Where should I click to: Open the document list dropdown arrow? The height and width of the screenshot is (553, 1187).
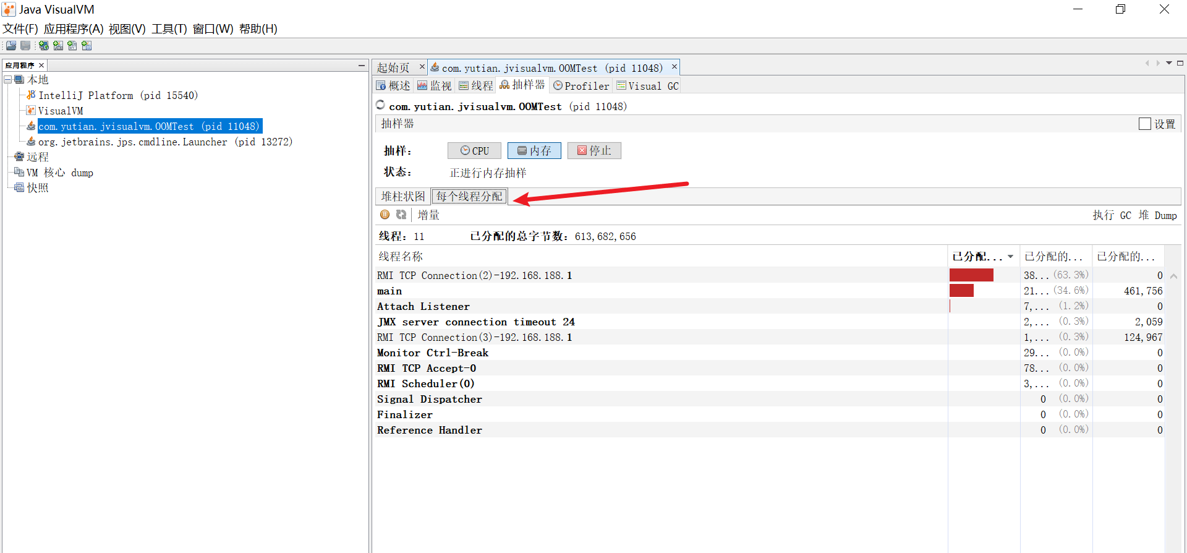coord(1168,63)
